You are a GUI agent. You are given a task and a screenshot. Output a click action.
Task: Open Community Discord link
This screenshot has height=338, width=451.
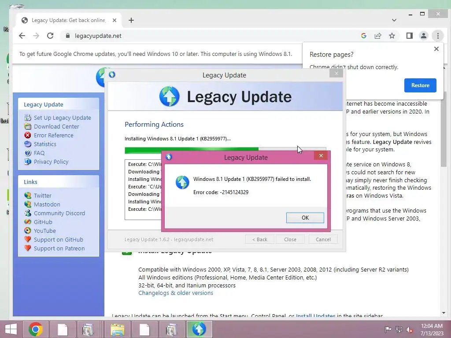59,213
